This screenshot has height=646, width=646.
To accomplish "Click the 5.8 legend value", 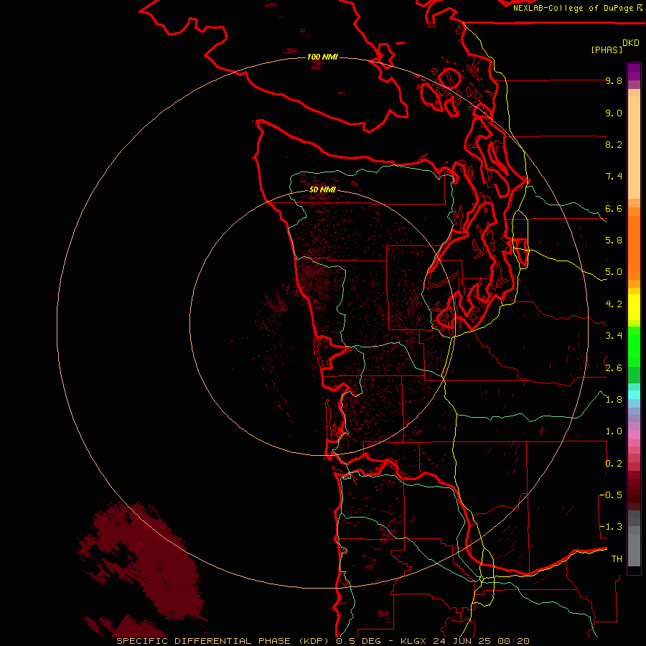I will (614, 240).
